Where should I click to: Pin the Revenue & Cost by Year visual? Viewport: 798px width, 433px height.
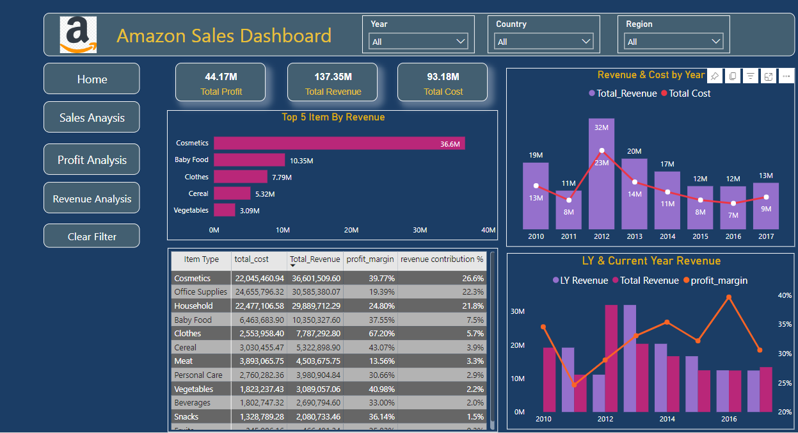point(715,76)
